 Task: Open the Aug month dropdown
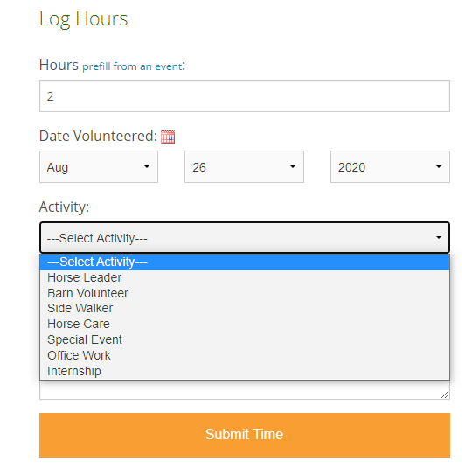tap(99, 166)
